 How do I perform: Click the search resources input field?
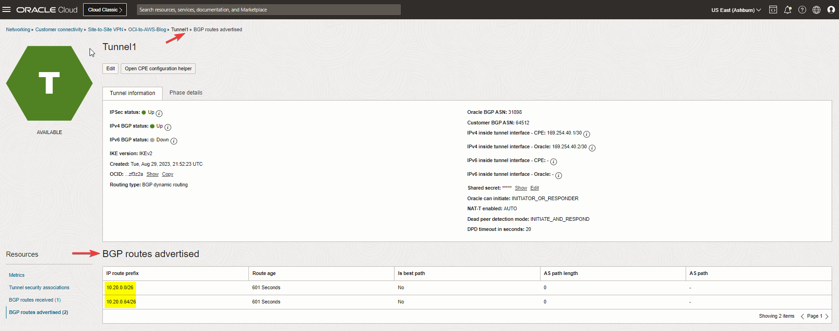pos(269,10)
